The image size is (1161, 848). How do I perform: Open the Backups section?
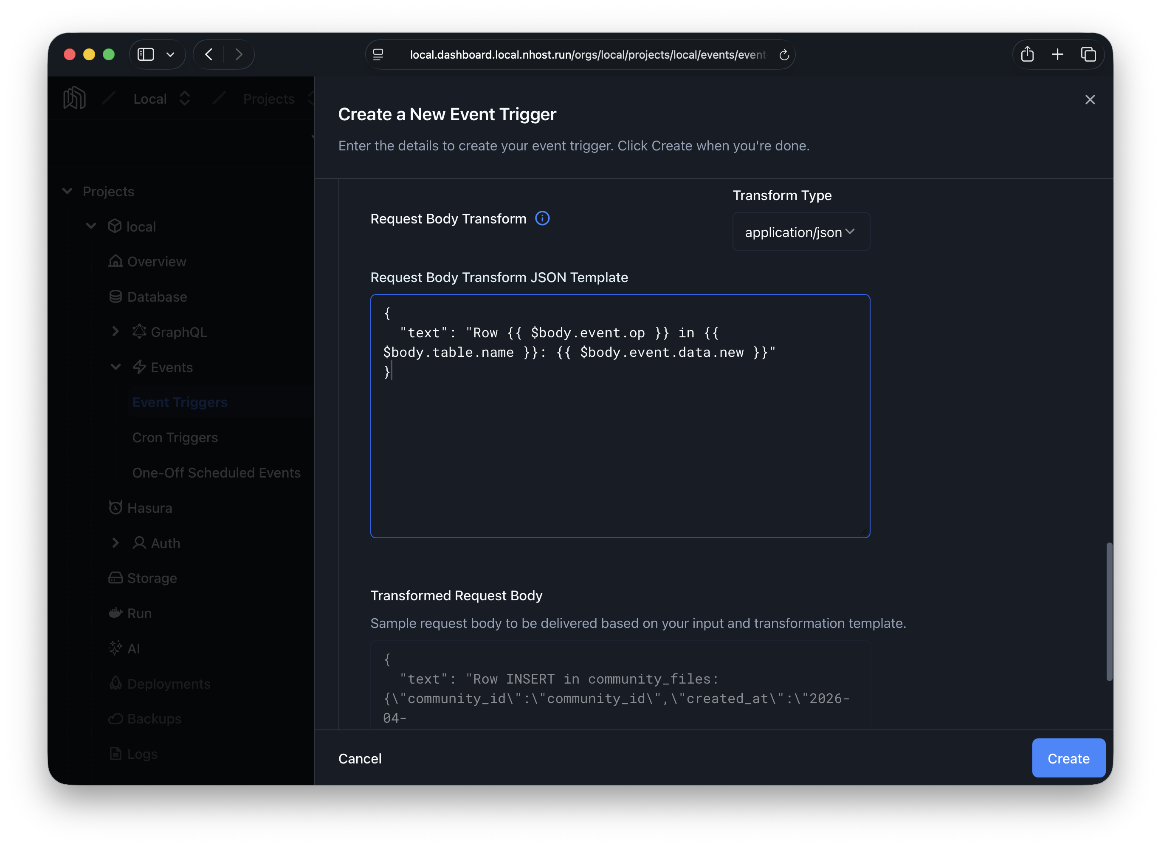154,719
